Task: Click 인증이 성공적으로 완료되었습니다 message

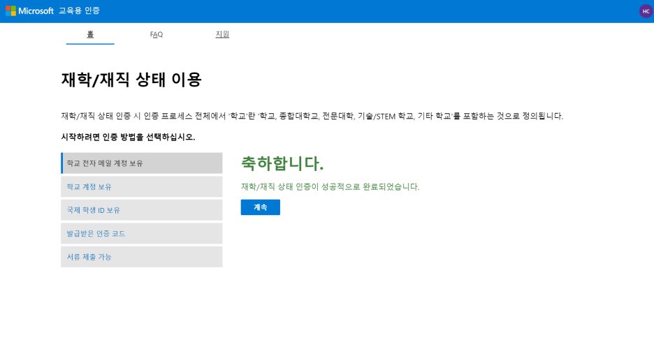Action: (x=330, y=186)
